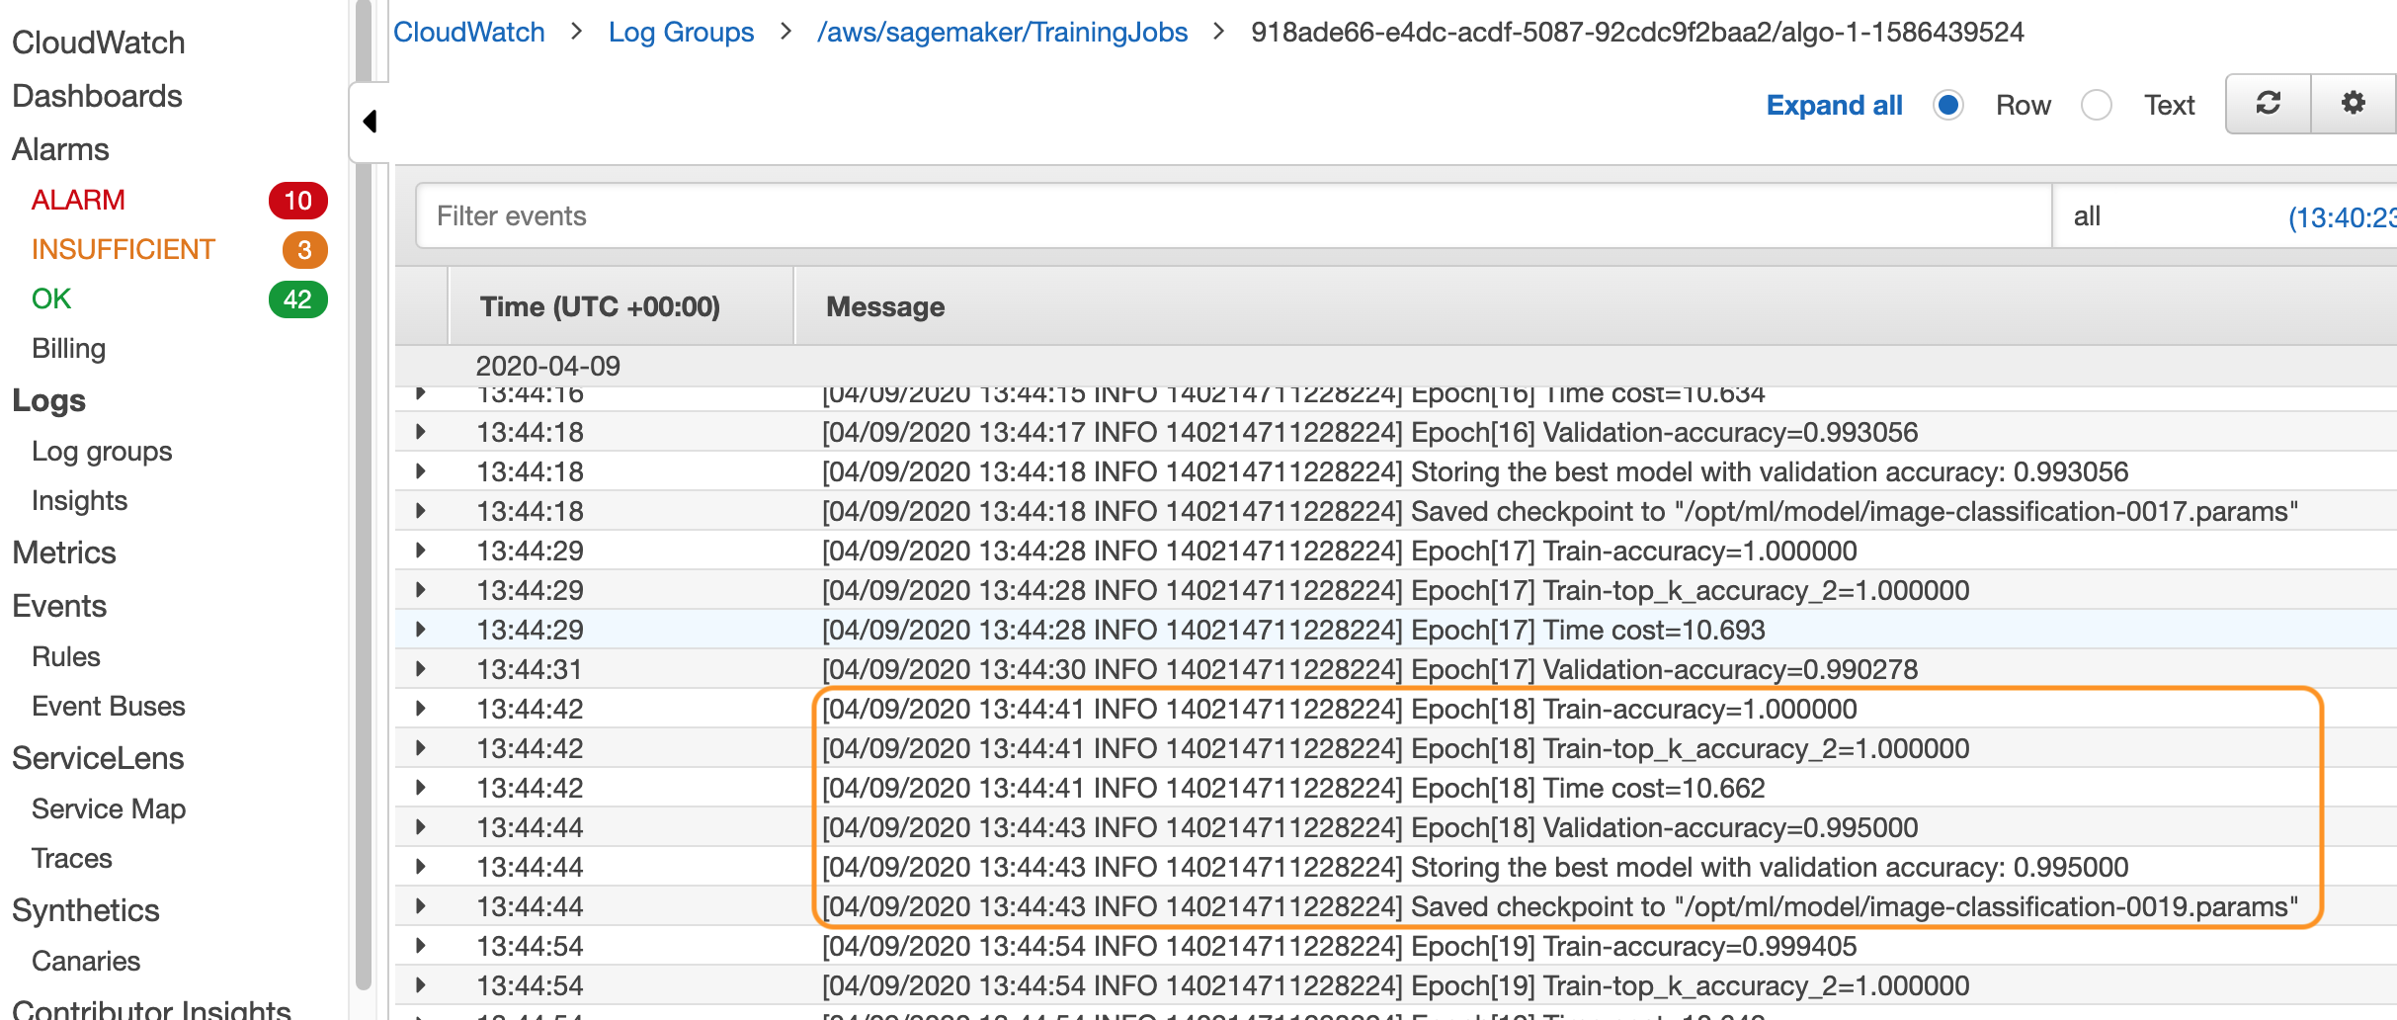2397x1020 pixels.
Task: Open Metrics in the sidebar
Action: [x=64, y=552]
